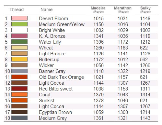
Task: Click the Banner Gray swatch
Action: coord(19,71)
